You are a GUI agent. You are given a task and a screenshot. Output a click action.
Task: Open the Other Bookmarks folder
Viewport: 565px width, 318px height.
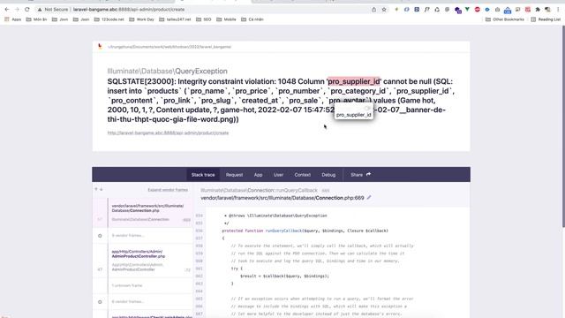505,19
